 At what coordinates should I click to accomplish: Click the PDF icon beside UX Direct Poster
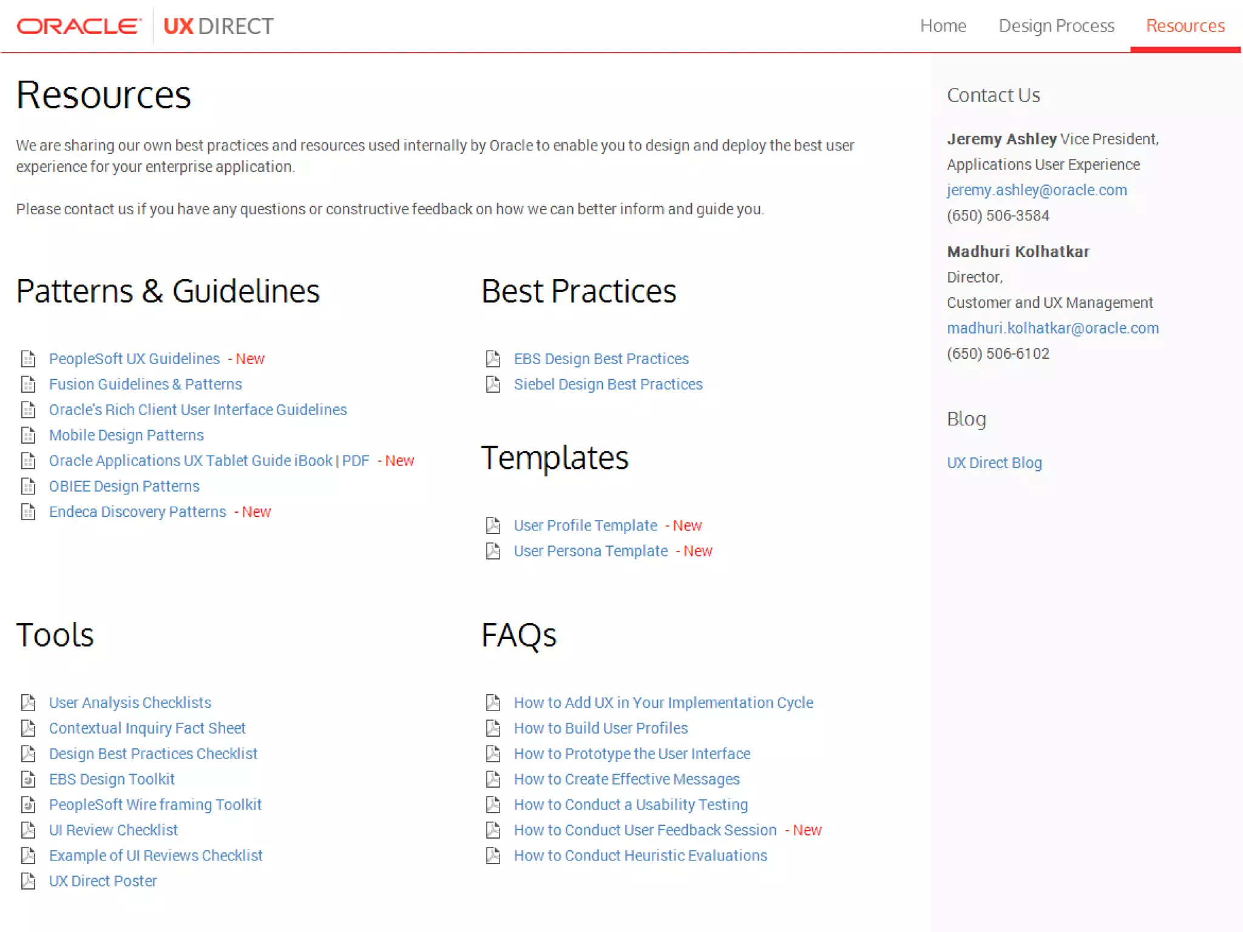(28, 881)
